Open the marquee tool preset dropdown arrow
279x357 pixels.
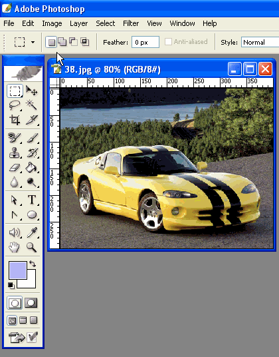[33, 42]
